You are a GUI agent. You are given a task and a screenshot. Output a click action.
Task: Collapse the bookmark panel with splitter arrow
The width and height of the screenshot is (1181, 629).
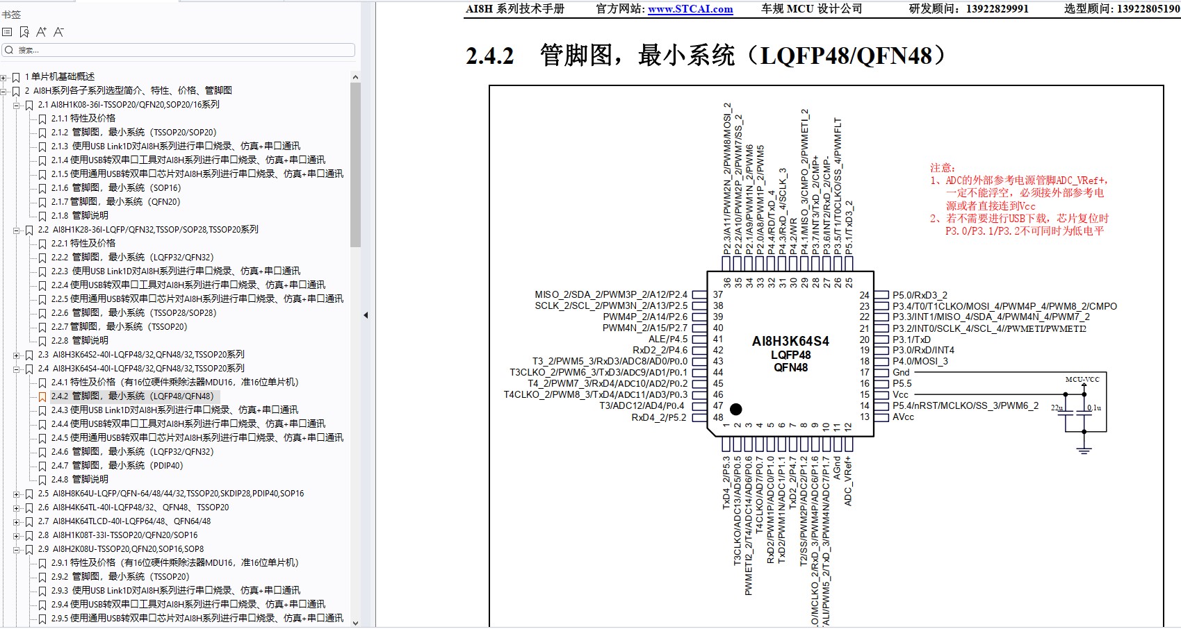366,315
